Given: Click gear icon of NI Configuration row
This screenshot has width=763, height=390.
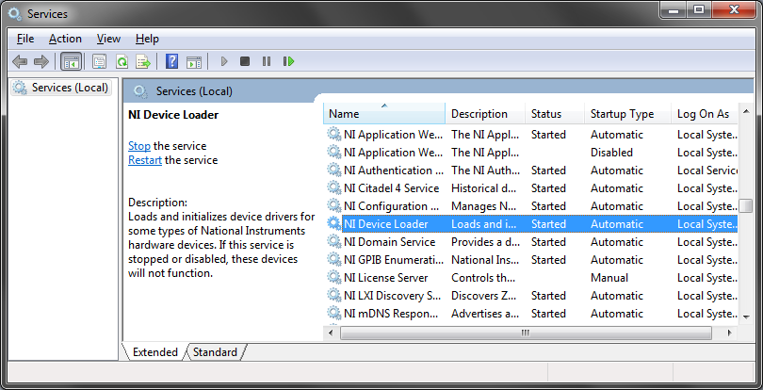Looking at the screenshot, I should [333, 206].
